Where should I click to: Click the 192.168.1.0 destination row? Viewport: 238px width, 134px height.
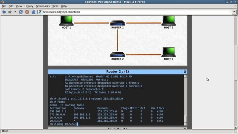(x=106, y=111)
